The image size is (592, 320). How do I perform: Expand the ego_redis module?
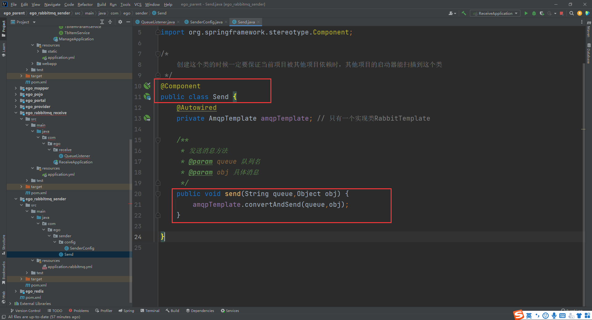tap(16, 291)
